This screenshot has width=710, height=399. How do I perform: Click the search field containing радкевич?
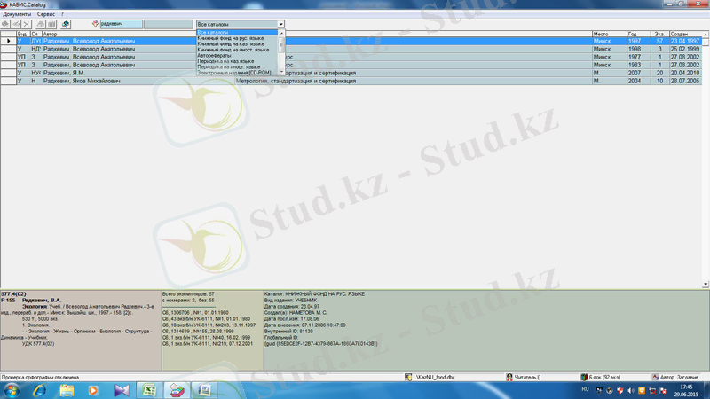[121, 24]
